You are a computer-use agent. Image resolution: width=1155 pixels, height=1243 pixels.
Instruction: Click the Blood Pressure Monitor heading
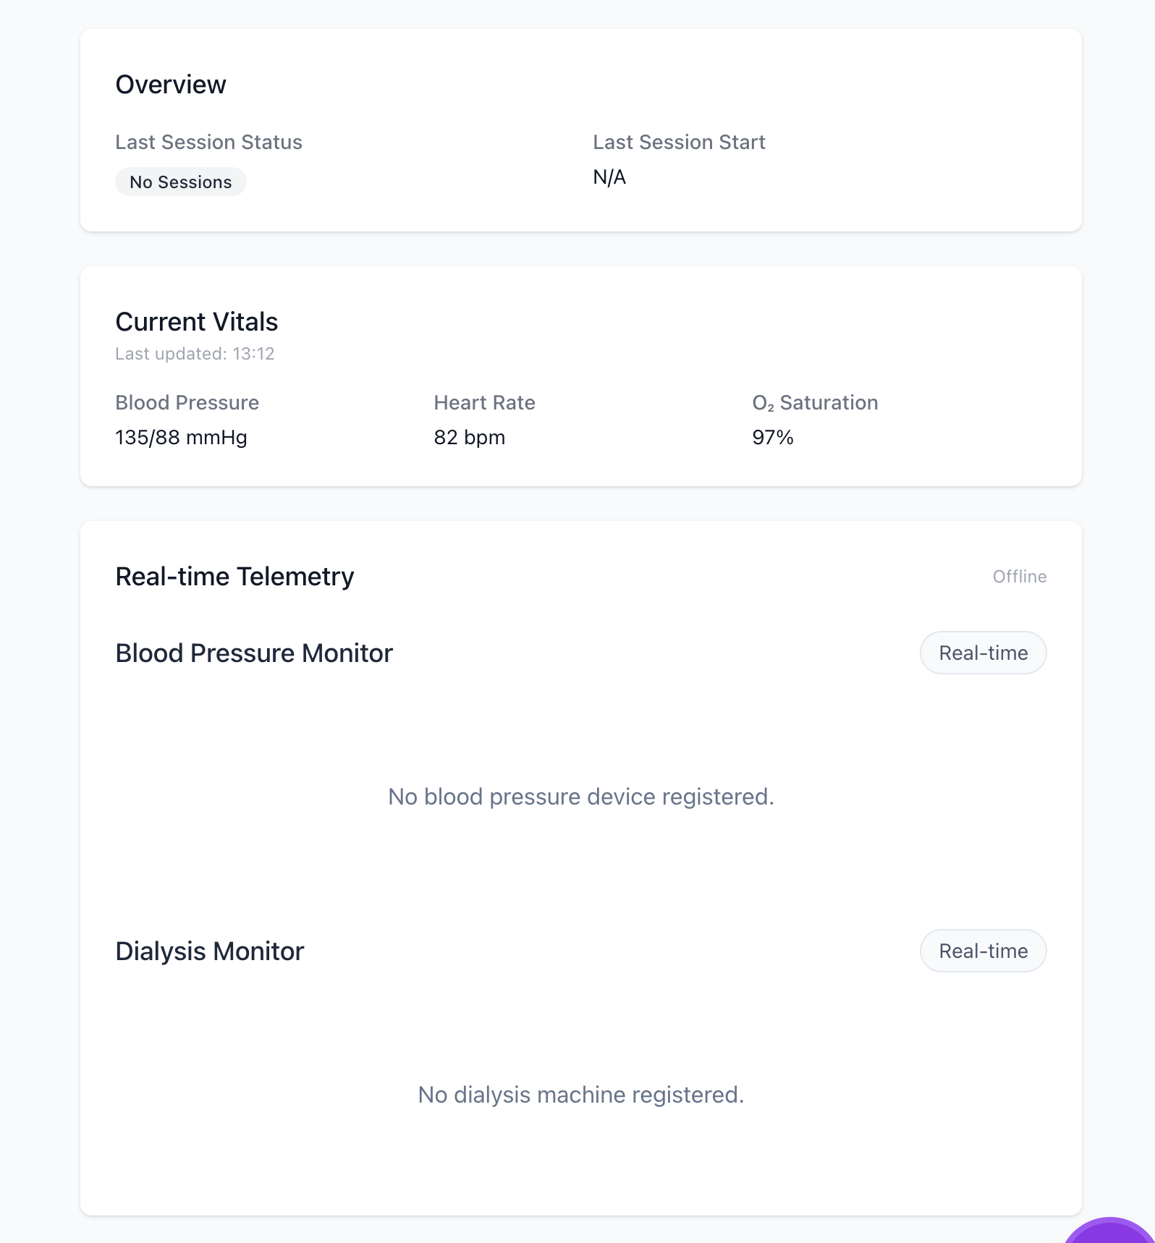(x=254, y=653)
